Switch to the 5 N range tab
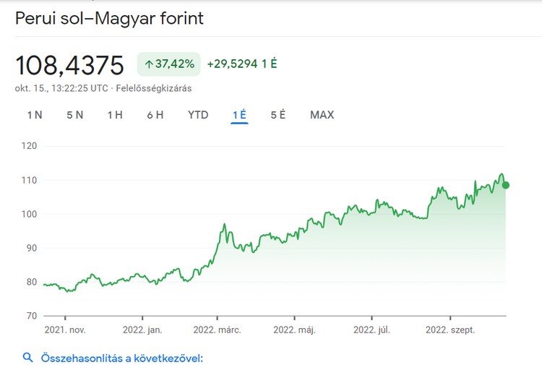This screenshot has height=365, width=542. [x=74, y=115]
